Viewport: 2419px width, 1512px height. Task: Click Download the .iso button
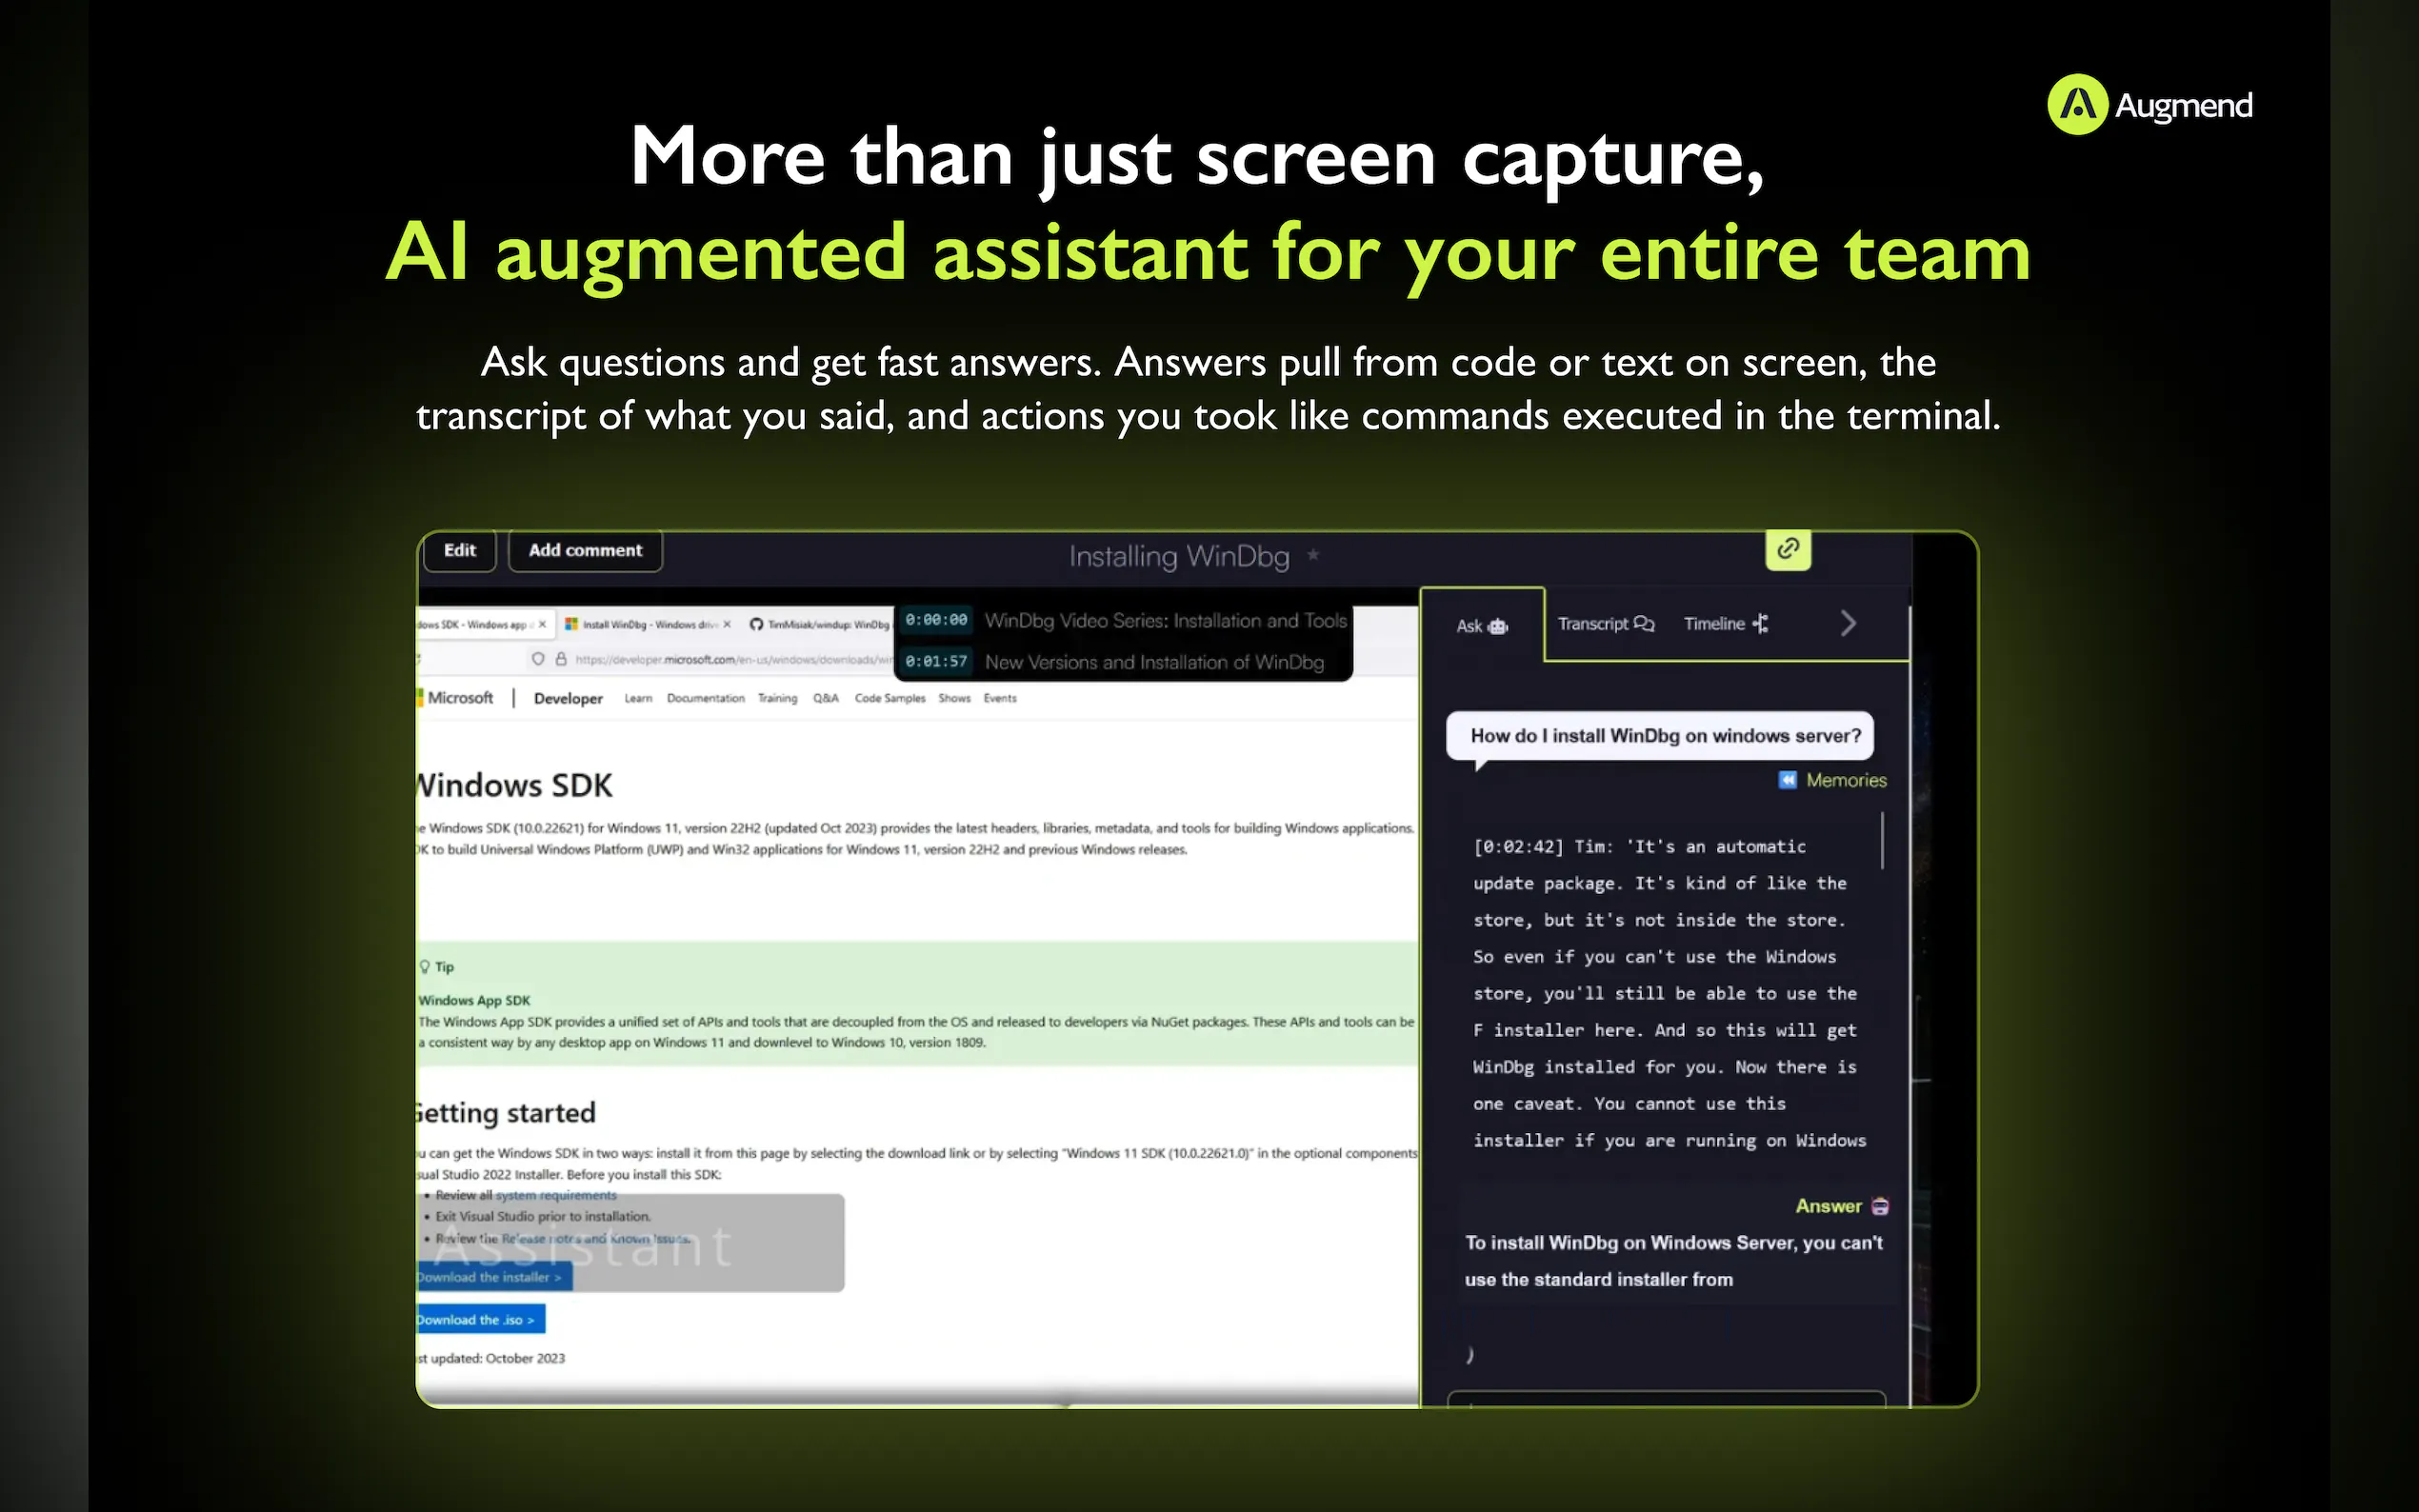[480, 1320]
